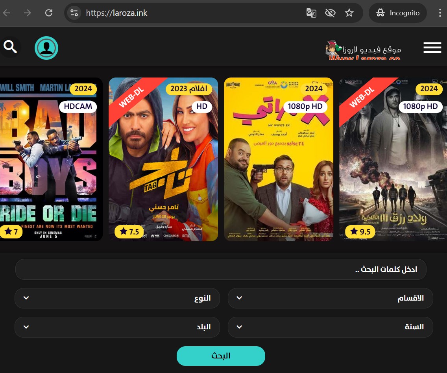The height and width of the screenshot is (373, 447).
Task: Bookmark this page with the star
Action: click(x=349, y=13)
